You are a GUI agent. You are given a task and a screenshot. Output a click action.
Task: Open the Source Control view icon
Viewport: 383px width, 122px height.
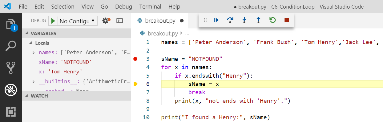(11, 68)
